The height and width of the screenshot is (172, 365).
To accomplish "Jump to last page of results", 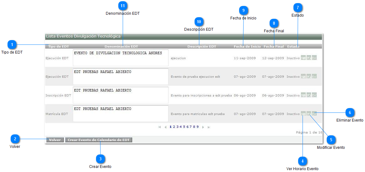I will tap(209, 127).
